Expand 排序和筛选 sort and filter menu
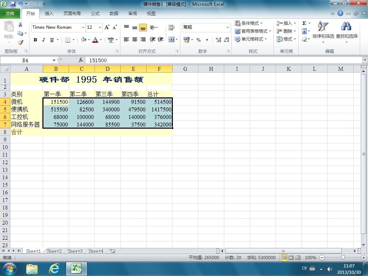The image size is (368, 276). [323, 32]
